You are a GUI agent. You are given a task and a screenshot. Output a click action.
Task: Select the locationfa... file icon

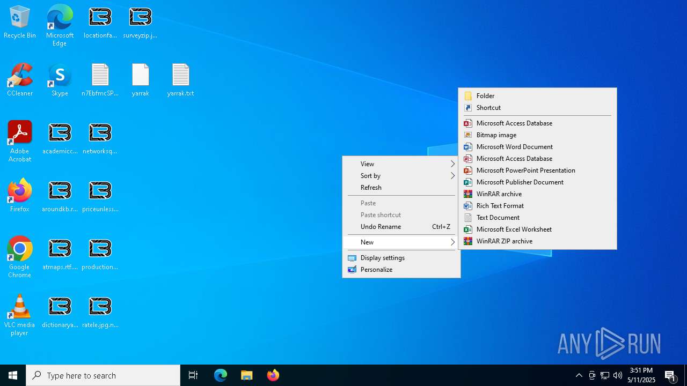(100, 23)
